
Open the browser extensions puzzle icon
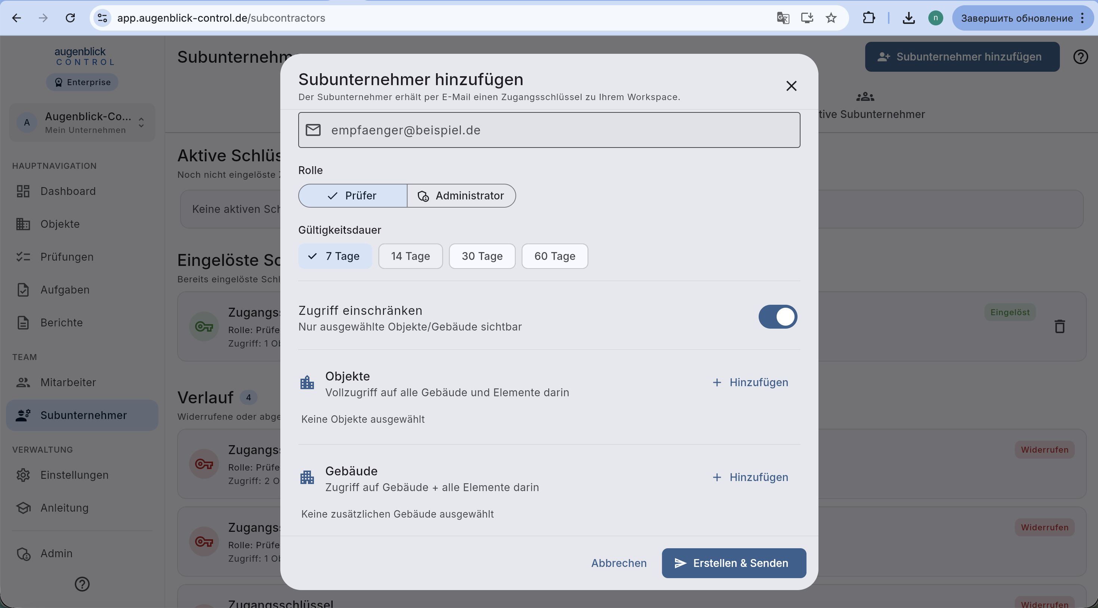[x=869, y=18]
